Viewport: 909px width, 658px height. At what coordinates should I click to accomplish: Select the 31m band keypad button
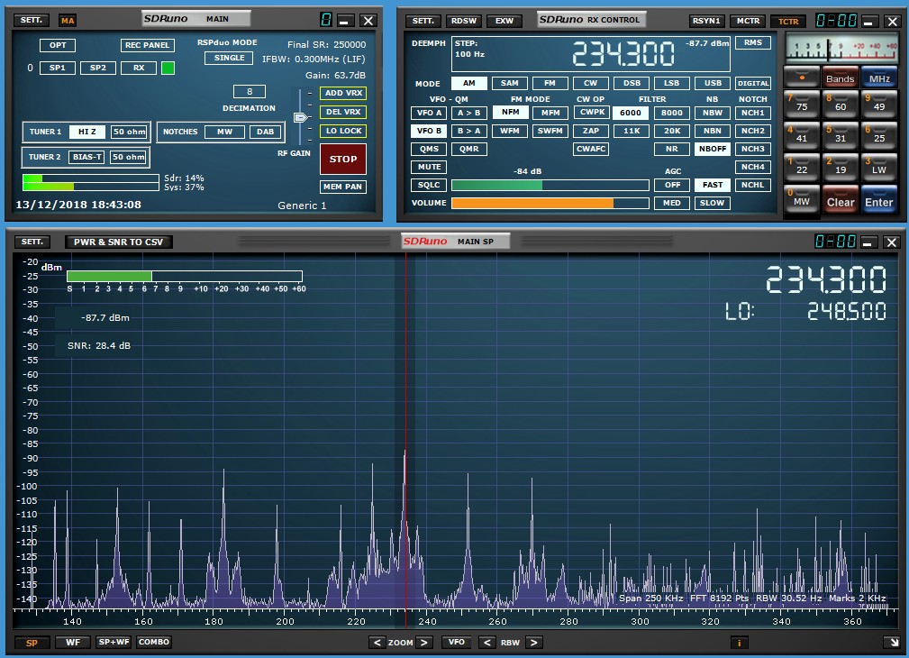coord(840,135)
